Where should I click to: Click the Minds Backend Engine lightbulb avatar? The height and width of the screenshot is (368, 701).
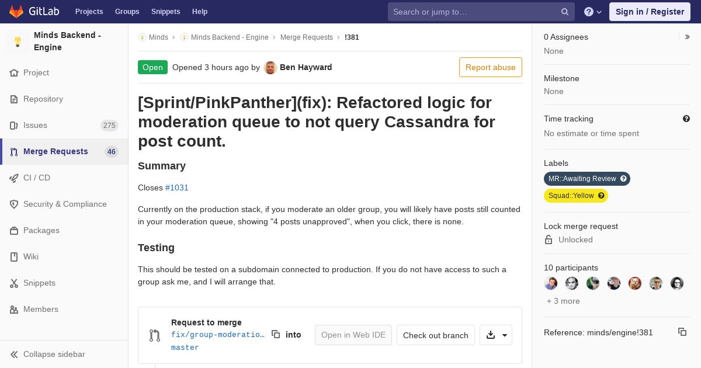(18, 41)
